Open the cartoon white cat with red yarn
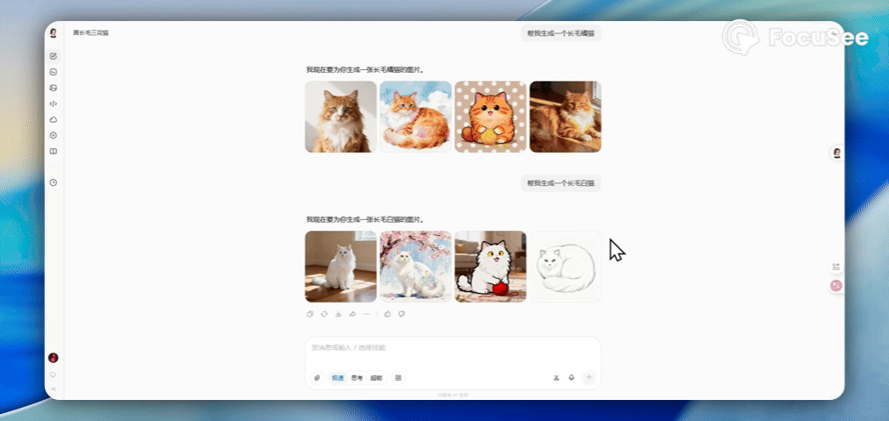The image size is (889, 421). coord(490,267)
